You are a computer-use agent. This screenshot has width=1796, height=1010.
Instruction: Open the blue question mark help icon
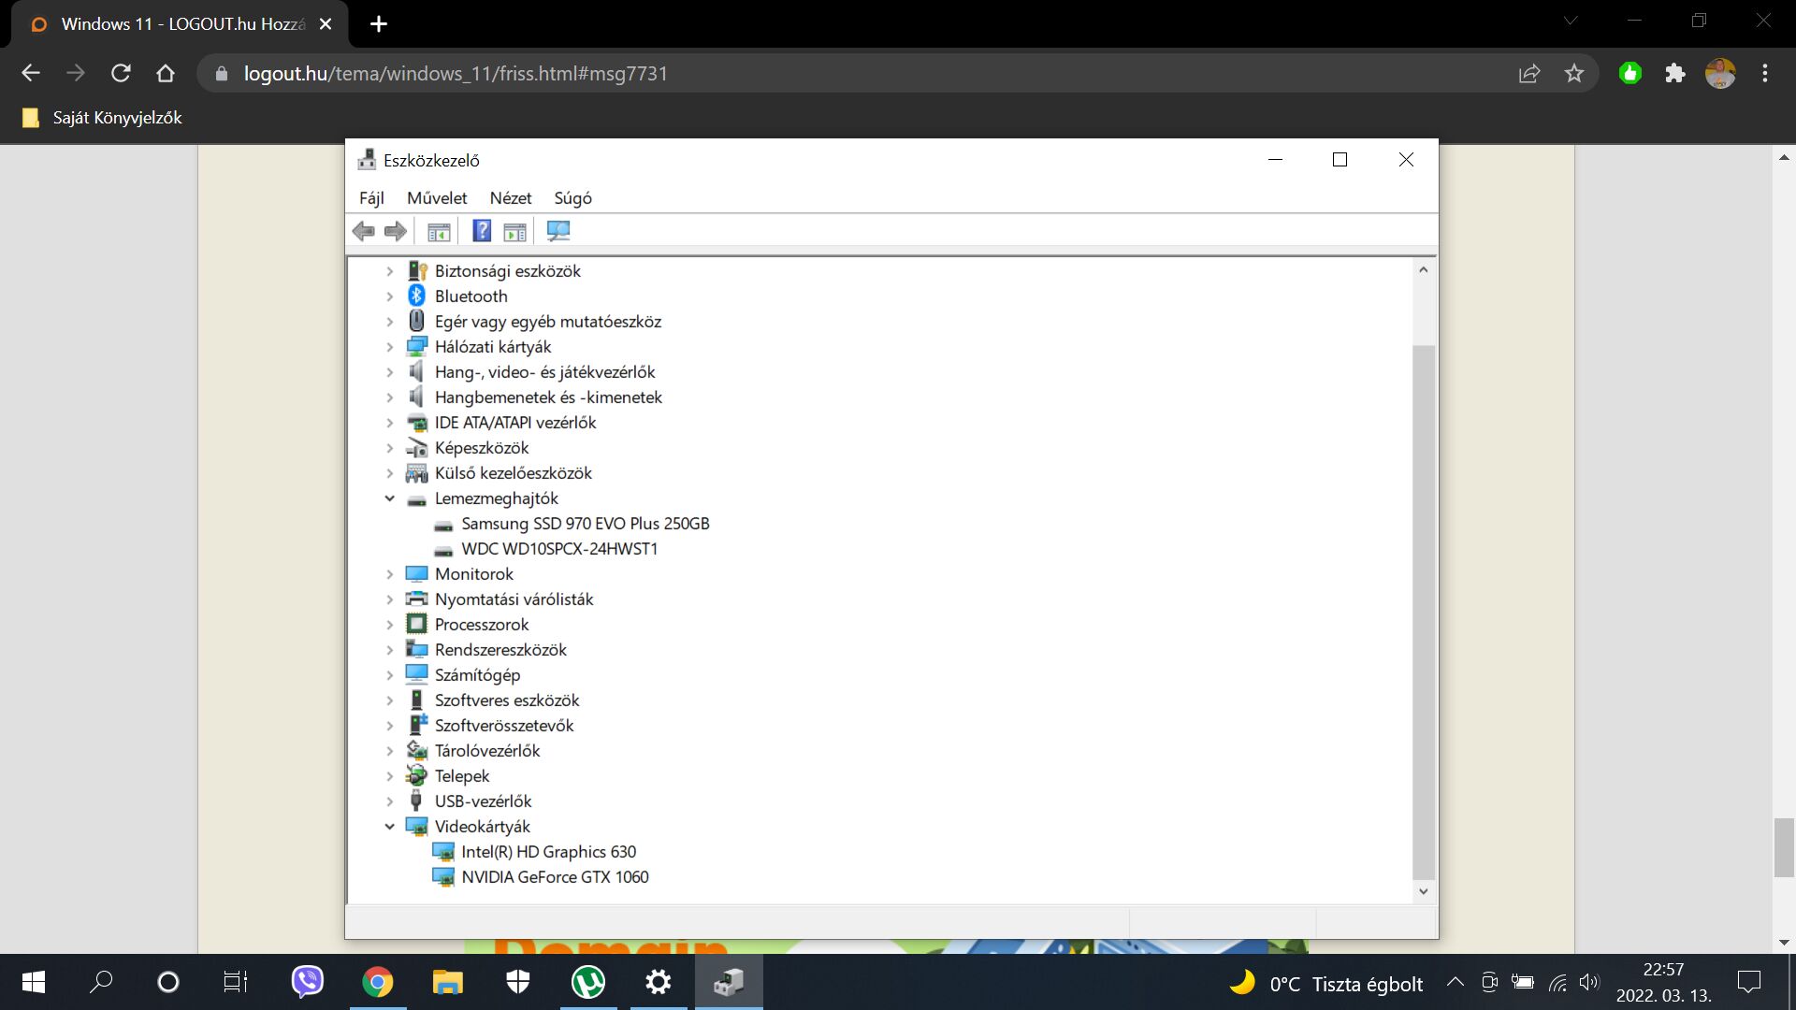482,231
